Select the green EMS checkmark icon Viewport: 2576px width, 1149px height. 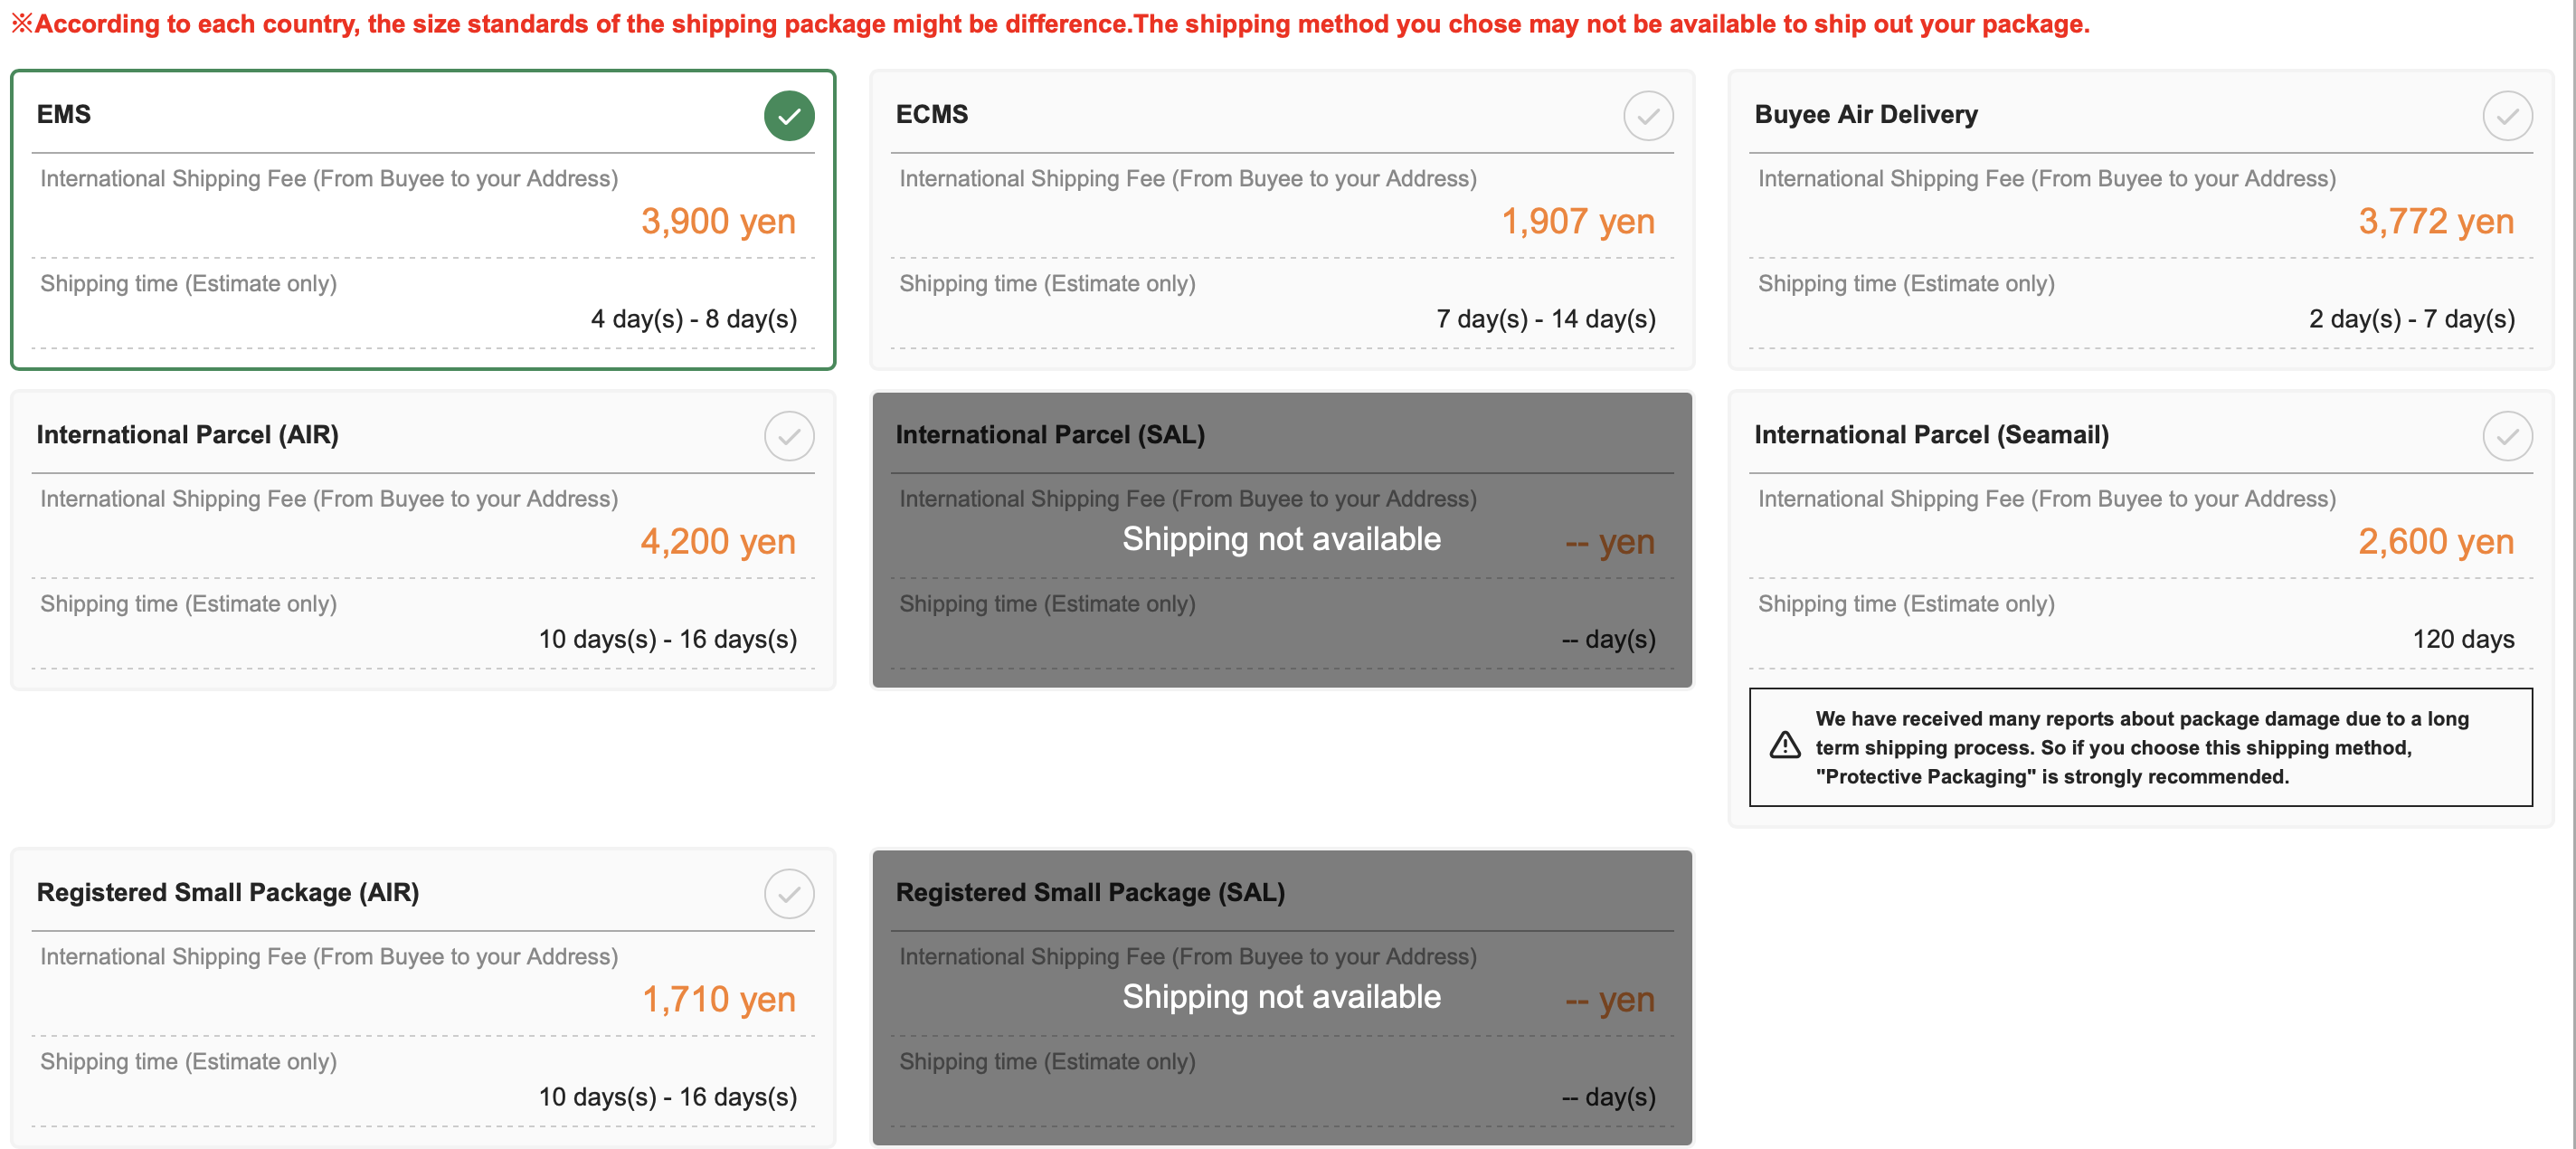pyautogui.click(x=789, y=115)
